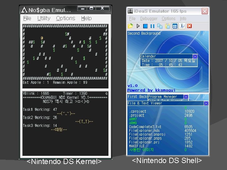Viewport: 227px width, 170px height.
Task: Click the play/run triangle icon
Action: [138, 26]
